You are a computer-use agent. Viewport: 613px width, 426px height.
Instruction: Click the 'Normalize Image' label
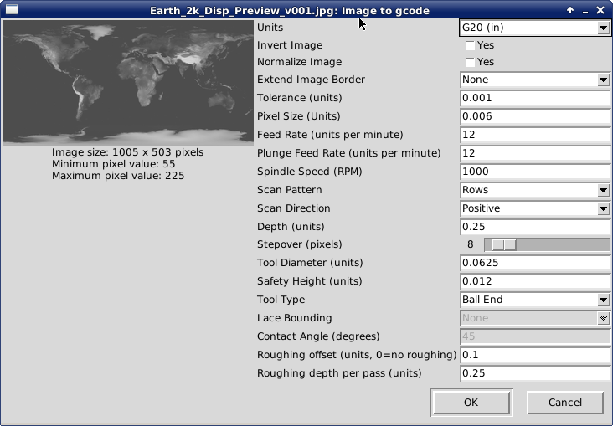299,62
